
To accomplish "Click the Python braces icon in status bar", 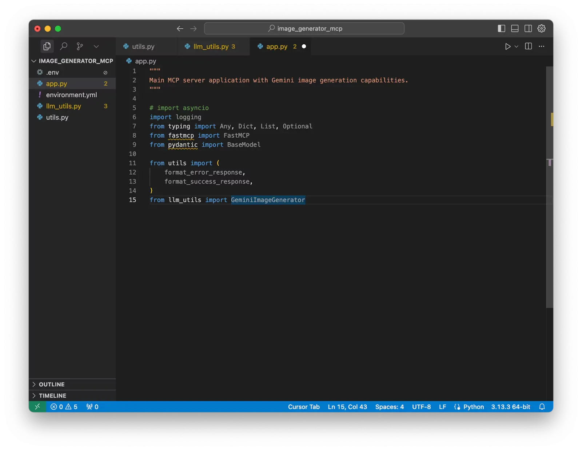I will (x=457, y=407).
